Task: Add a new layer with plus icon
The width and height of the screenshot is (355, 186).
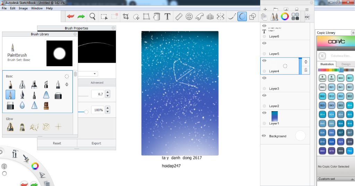Action: tap(265, 9)
